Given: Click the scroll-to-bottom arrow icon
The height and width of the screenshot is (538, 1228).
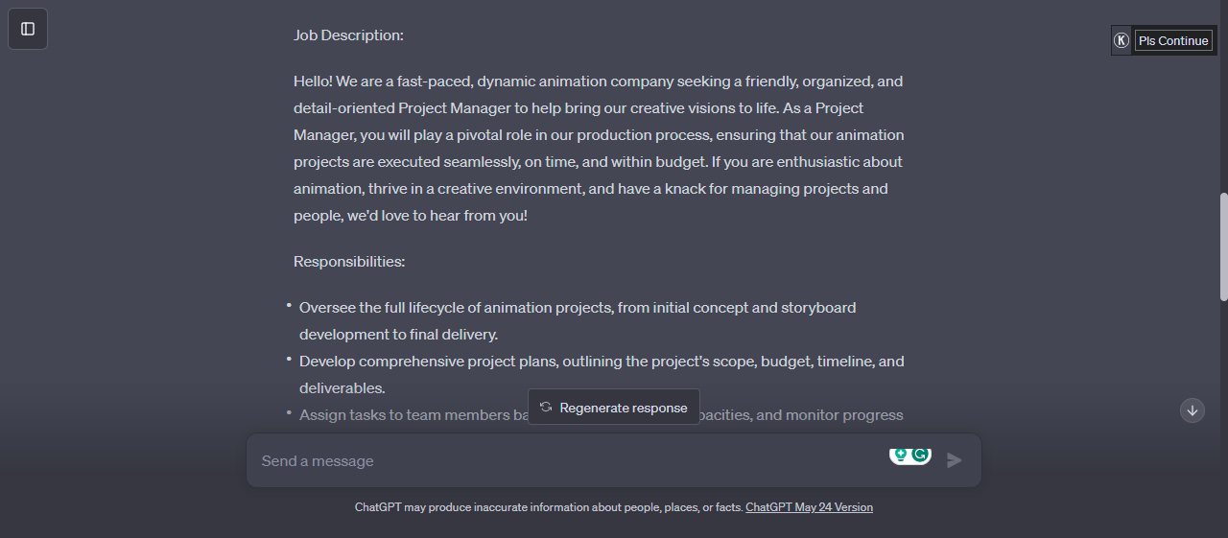Looking at the screenshot, I should point(1193,410).
